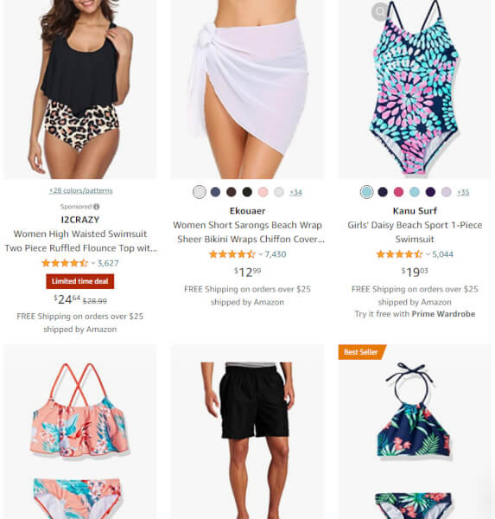Click the Best Seller badge
The width and height of the screenshot is (495, 519).
coord(362,352)
